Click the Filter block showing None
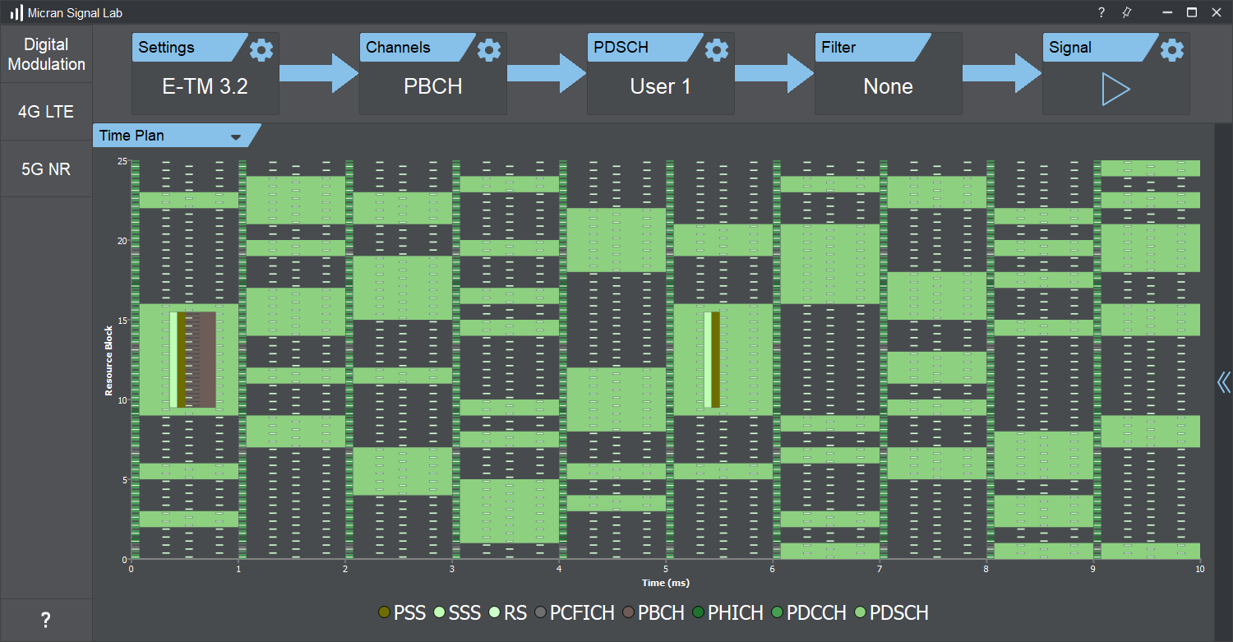Image resolution: width=1233 pixels, height=642 pixels. tap(888, 86)
